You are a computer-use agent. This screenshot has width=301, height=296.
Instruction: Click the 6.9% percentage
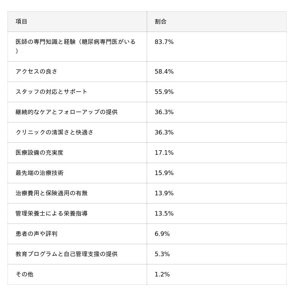[x=162, y=234]
